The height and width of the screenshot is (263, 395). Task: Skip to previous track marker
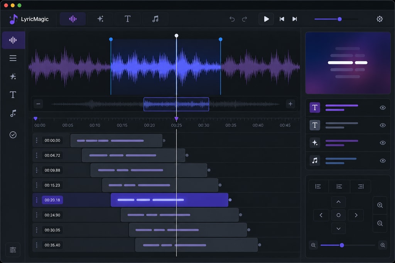click(x=282, y=19)
